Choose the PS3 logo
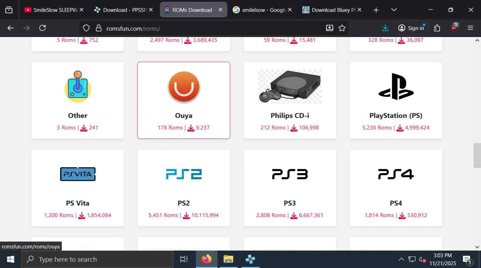 290,174
